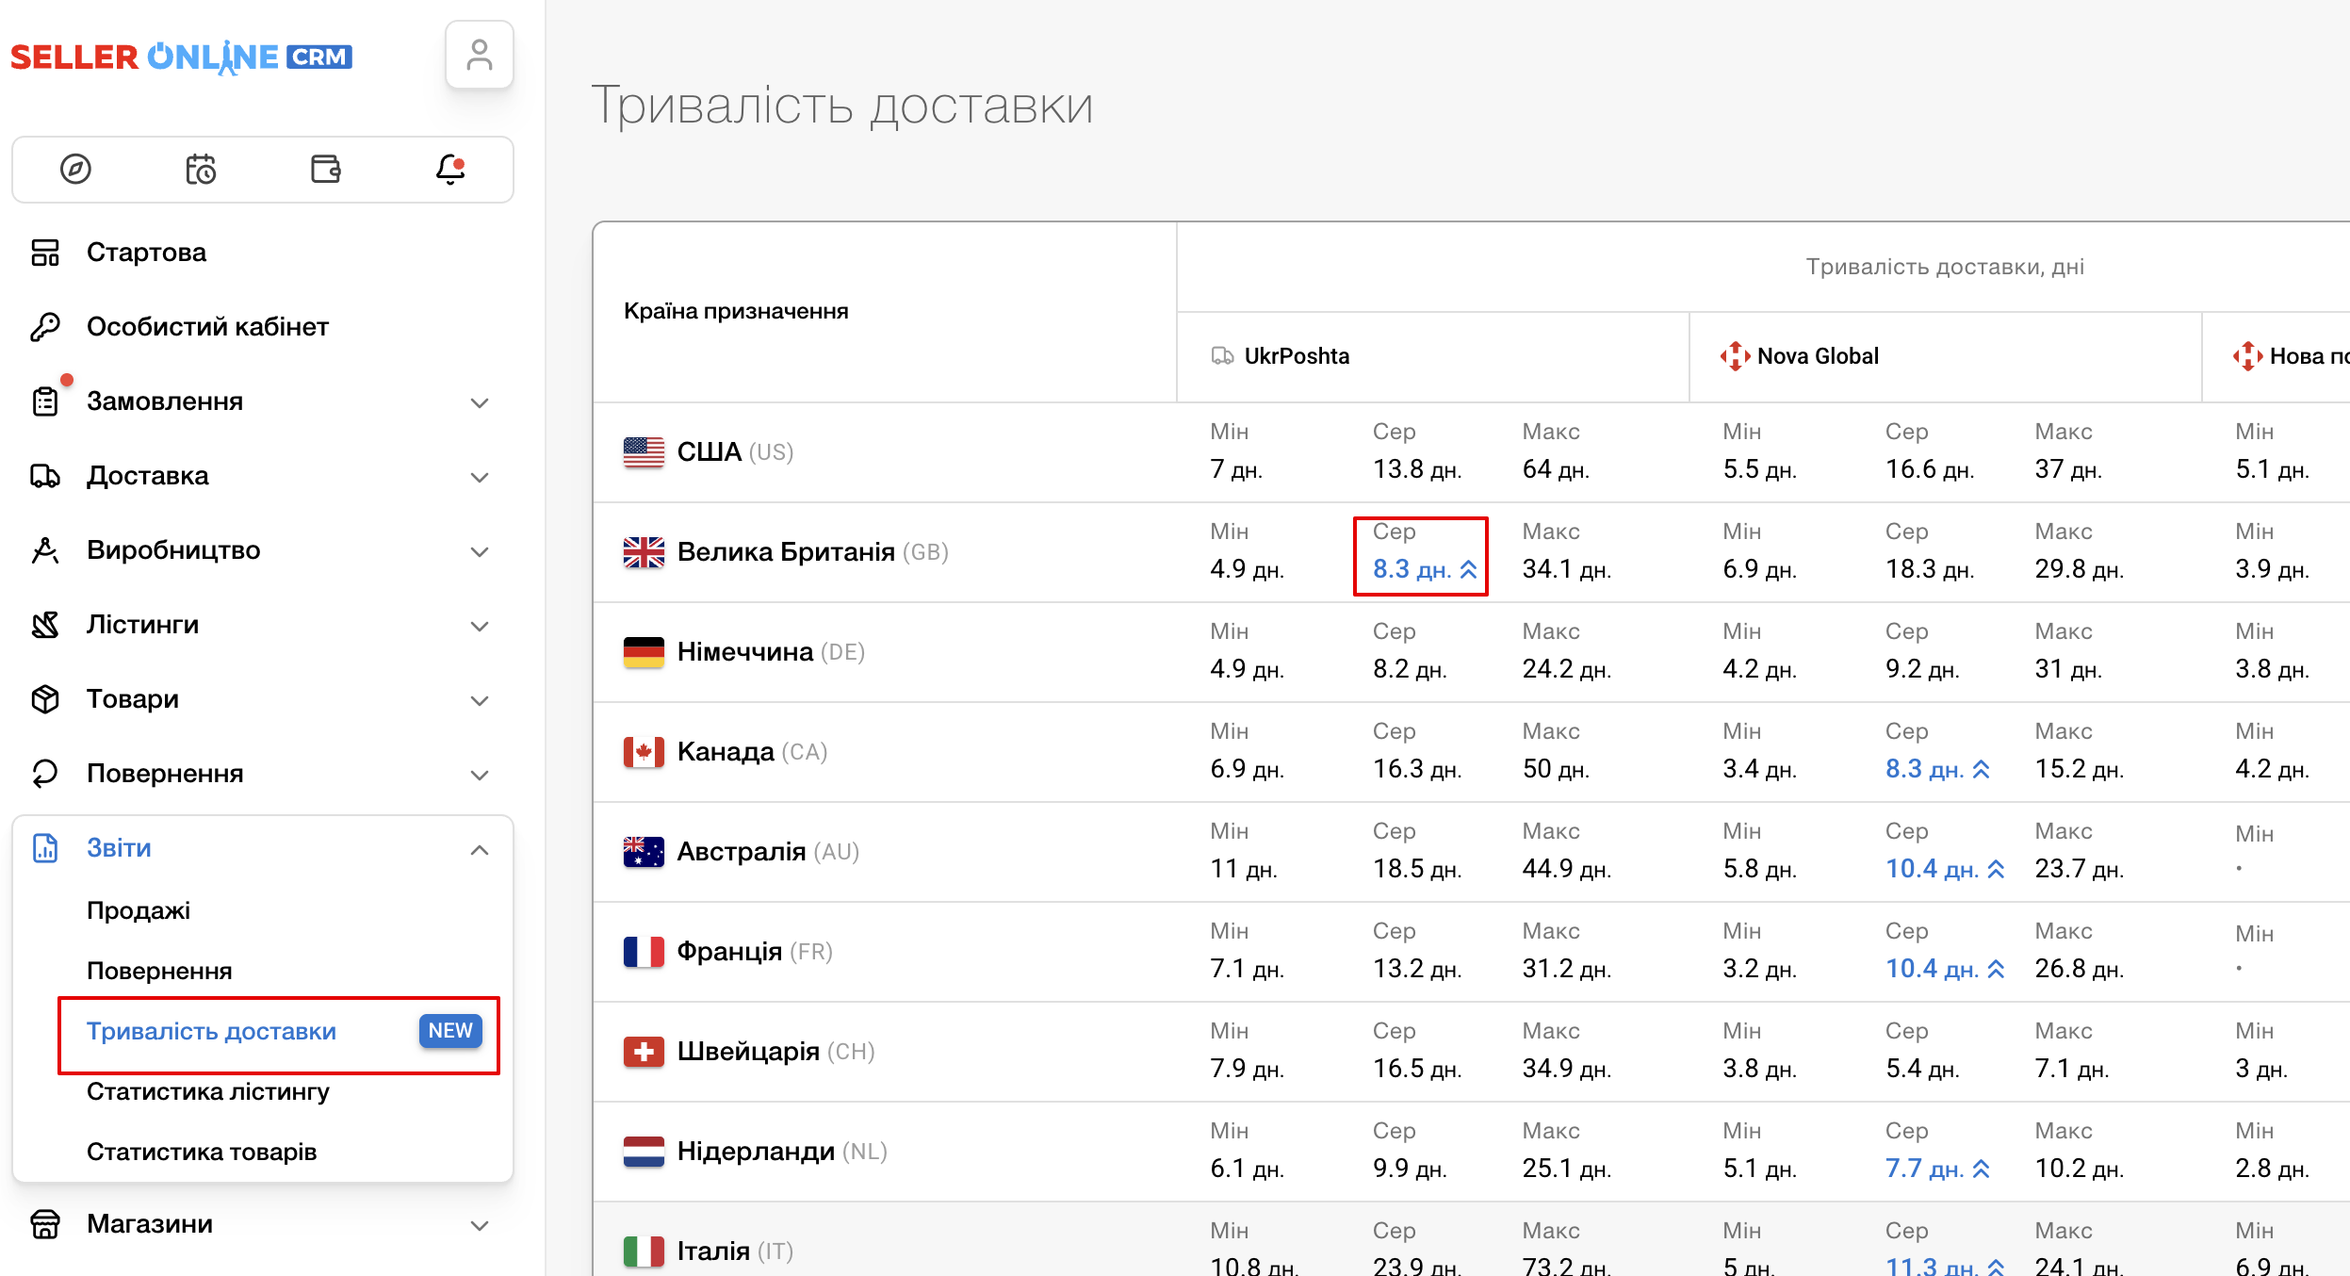Expand the Магазини section
Viewport: 2350px width, 1276px height.
(x=481, y=1223)
